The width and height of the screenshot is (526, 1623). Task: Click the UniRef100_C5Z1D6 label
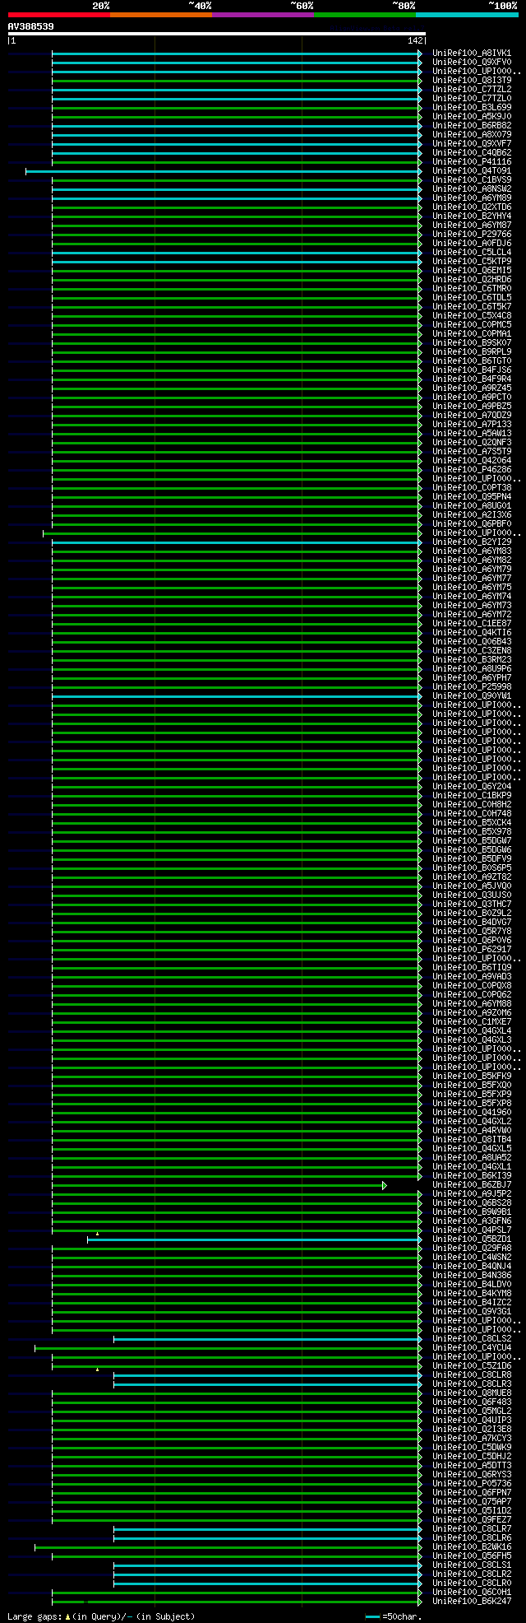[x=472, y=1365]
